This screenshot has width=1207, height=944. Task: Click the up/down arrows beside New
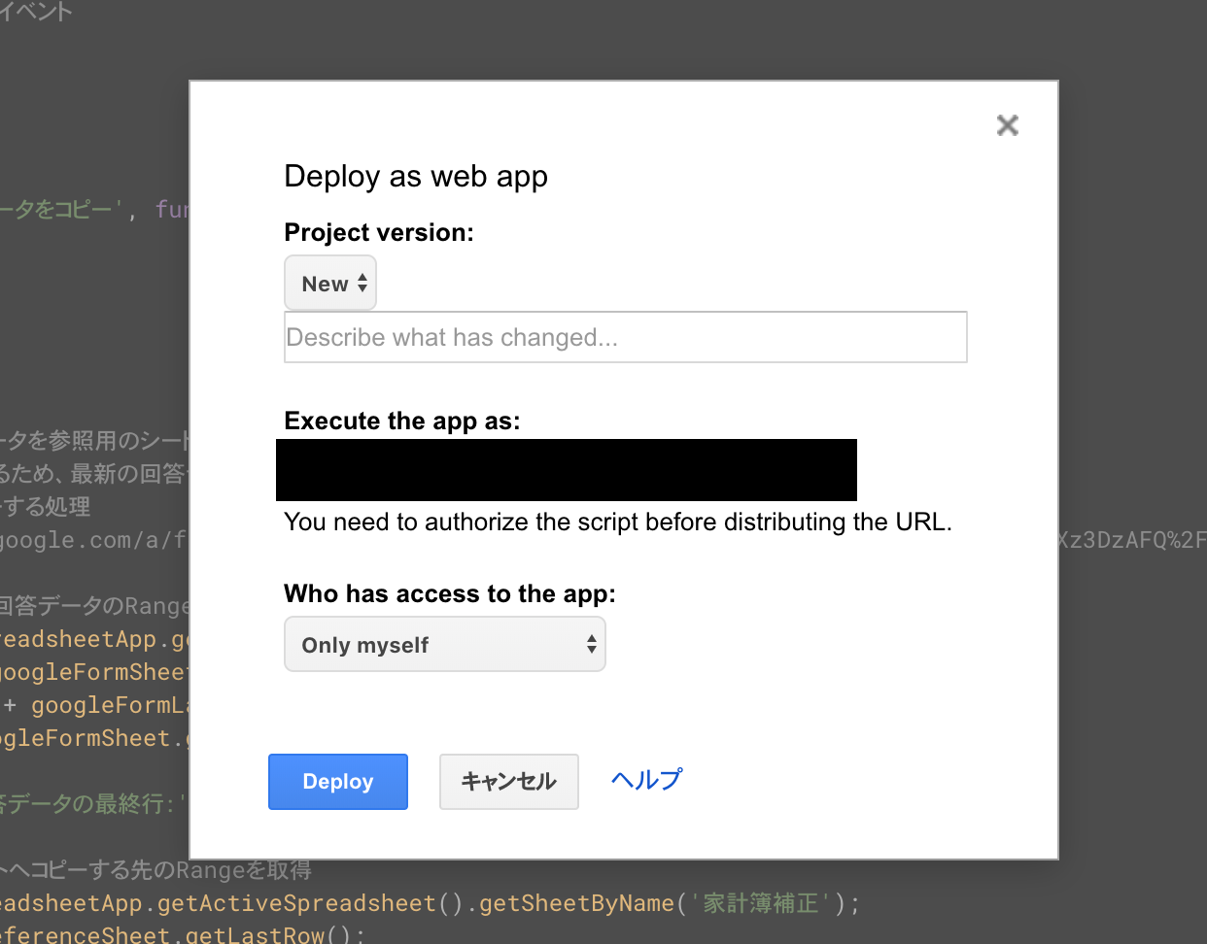click(x=362, y=283)
